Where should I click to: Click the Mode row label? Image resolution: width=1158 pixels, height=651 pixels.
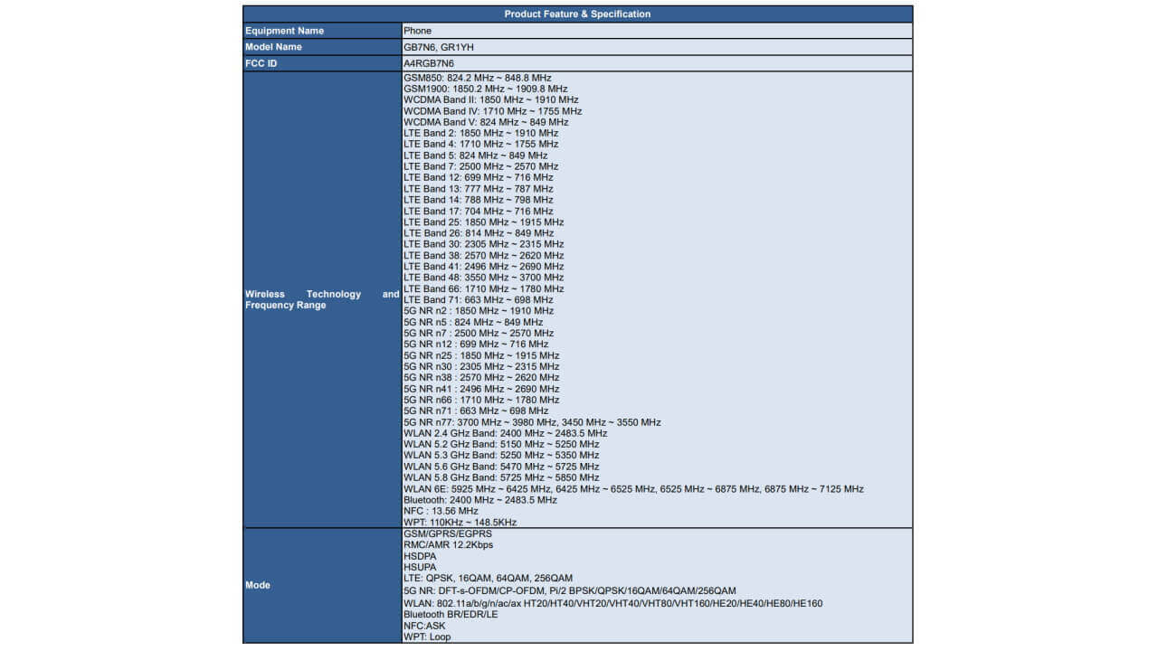point(321,585)
